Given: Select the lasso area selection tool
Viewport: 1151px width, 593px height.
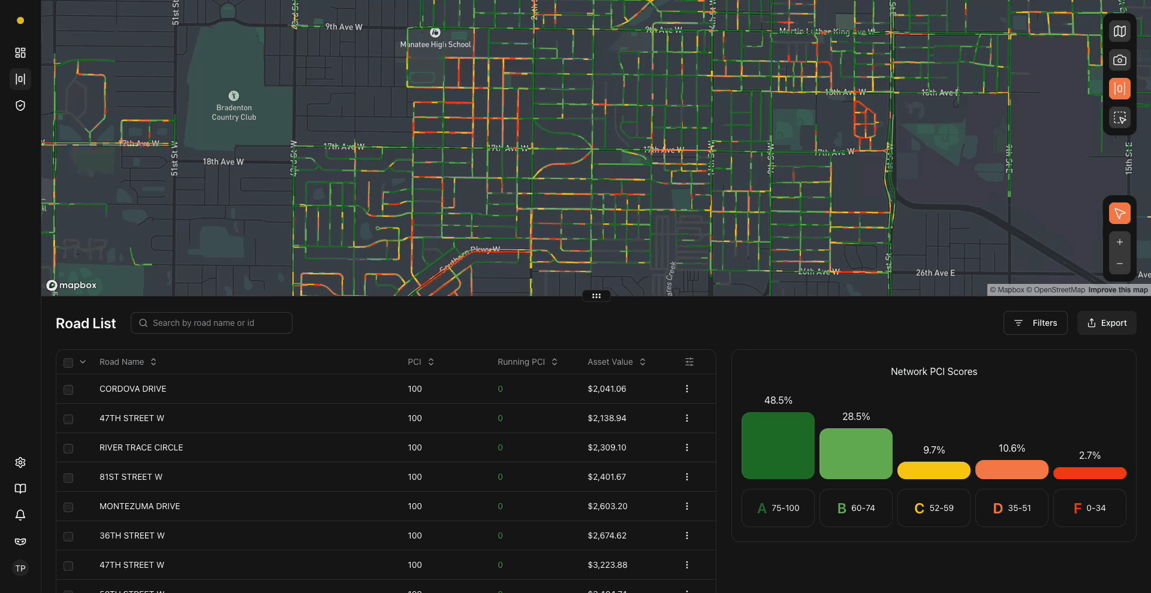Looking at the screenshot, I should [1120, 117].
